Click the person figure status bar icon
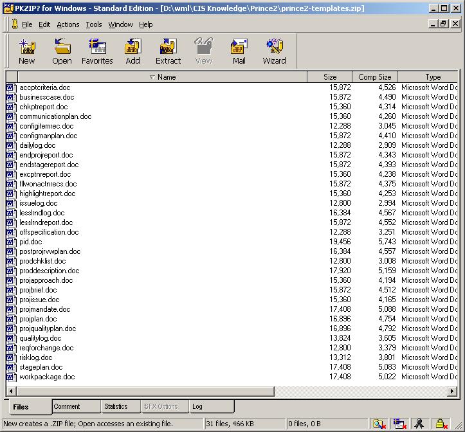465x432 pixels. pyautogui.click(x=419, y=424)
